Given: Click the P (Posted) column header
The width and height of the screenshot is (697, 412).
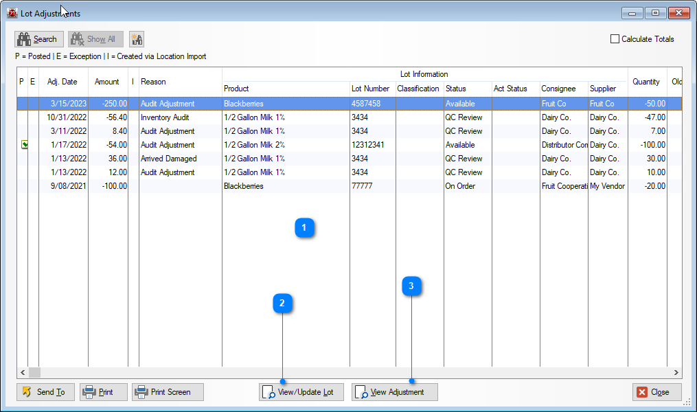Looking at the screenshot, I should [x=22, y=82].
